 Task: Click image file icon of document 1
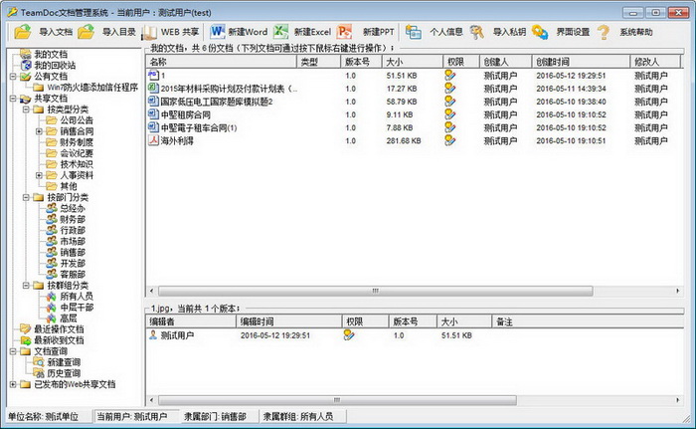[x=153, y=75]
